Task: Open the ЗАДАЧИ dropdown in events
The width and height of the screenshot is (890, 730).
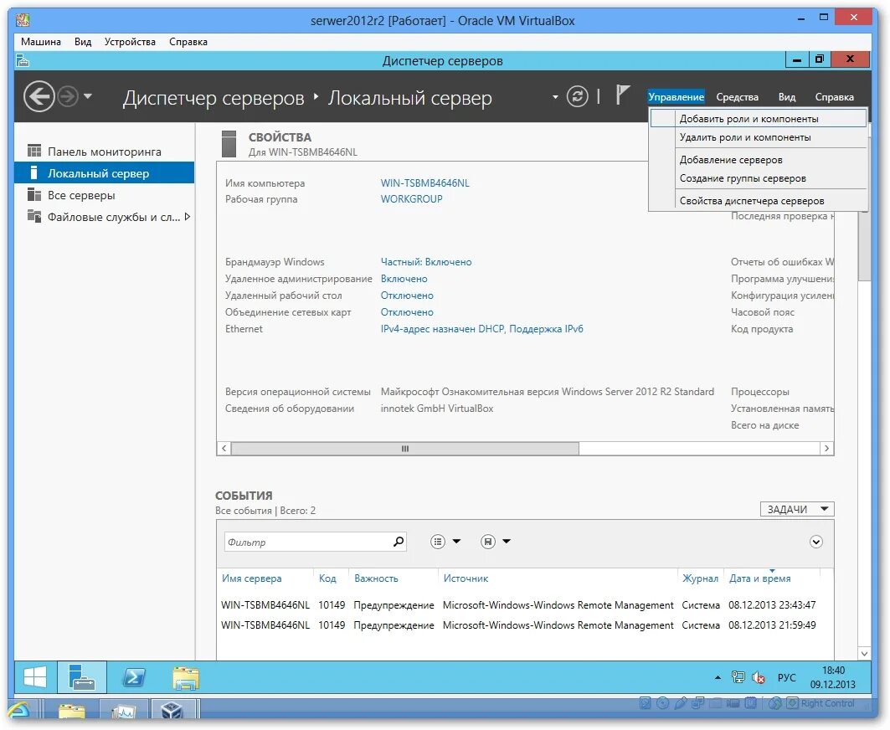Action: tap(797, 509)
